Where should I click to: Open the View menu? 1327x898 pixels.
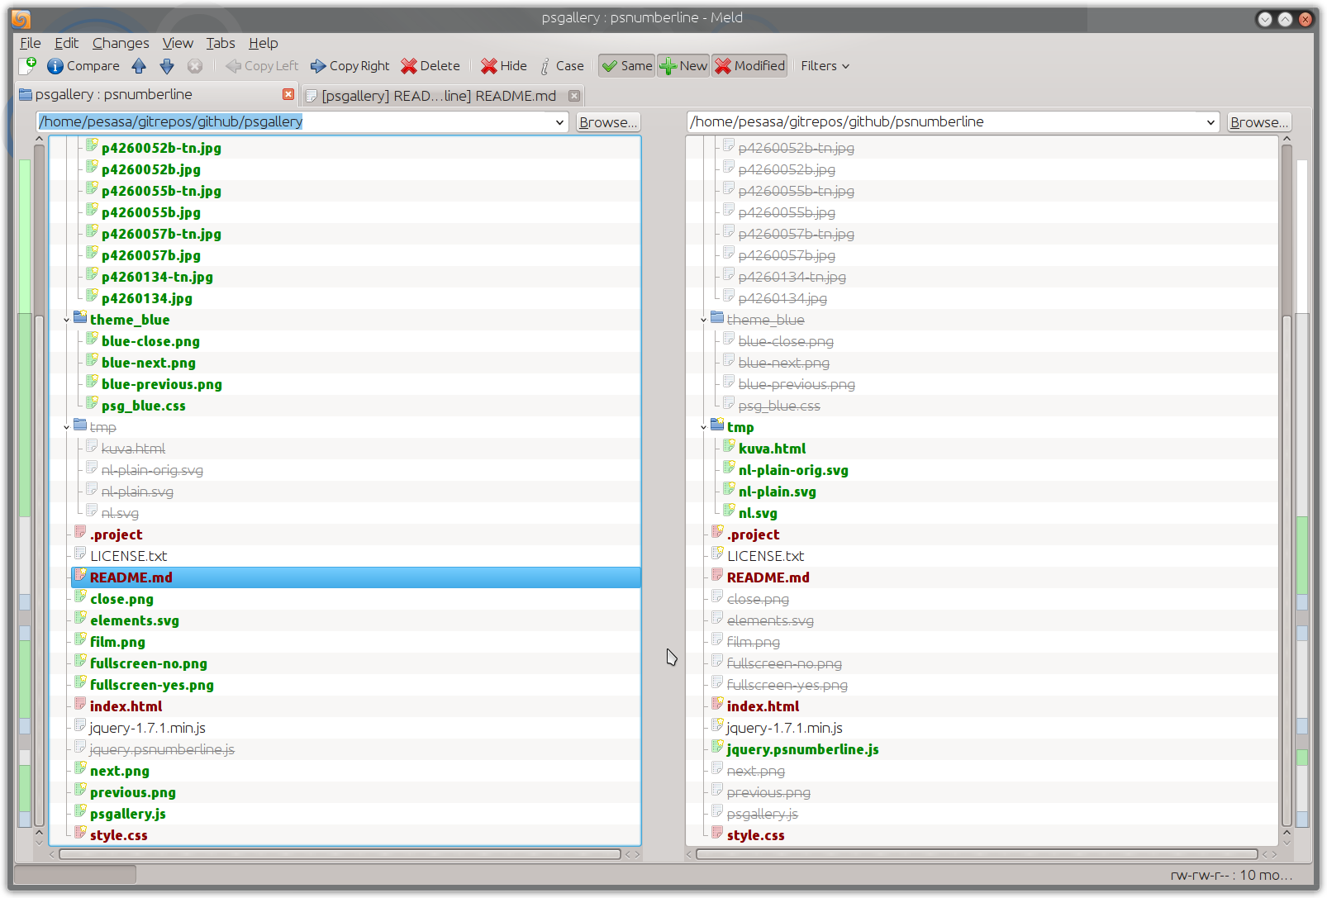tap(178, 43)
